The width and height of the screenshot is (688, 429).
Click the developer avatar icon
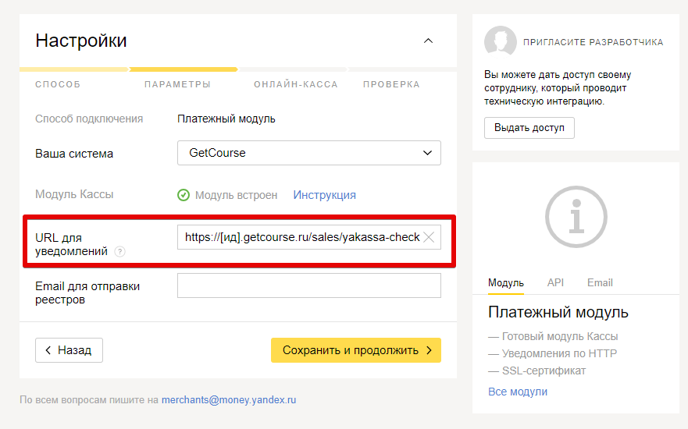coord(501,41)
